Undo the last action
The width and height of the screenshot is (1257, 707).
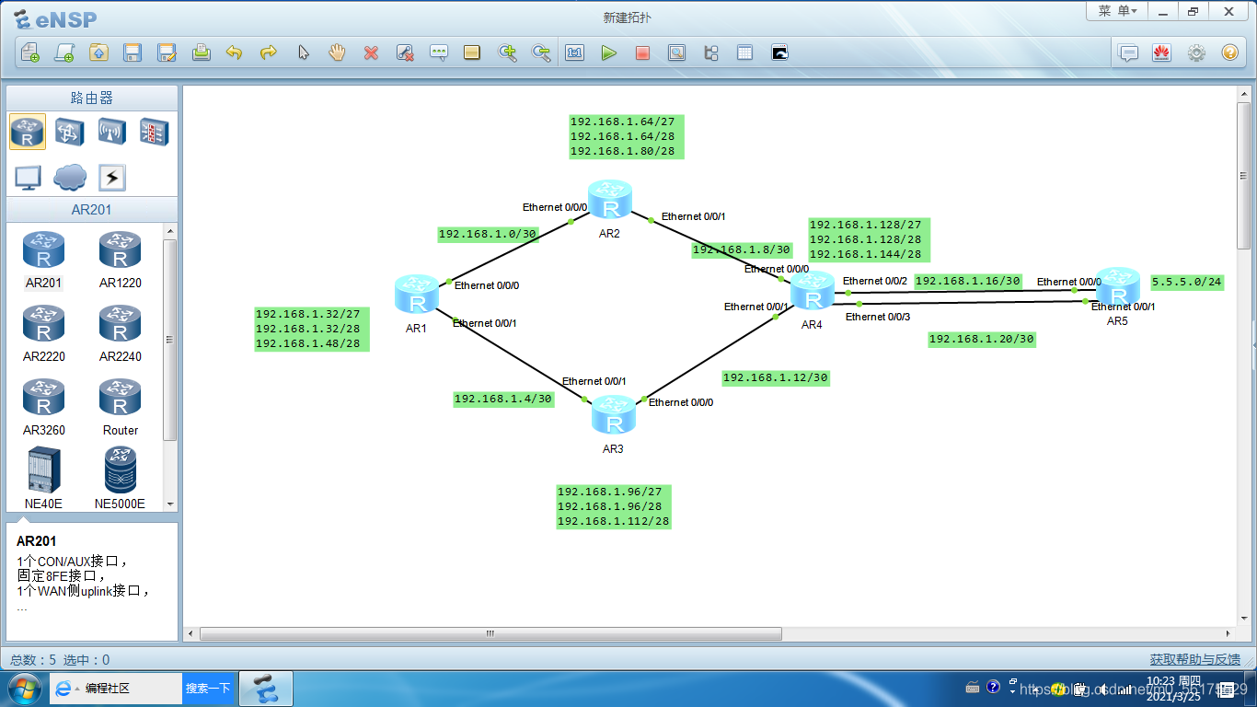click(x=235, y=52)
